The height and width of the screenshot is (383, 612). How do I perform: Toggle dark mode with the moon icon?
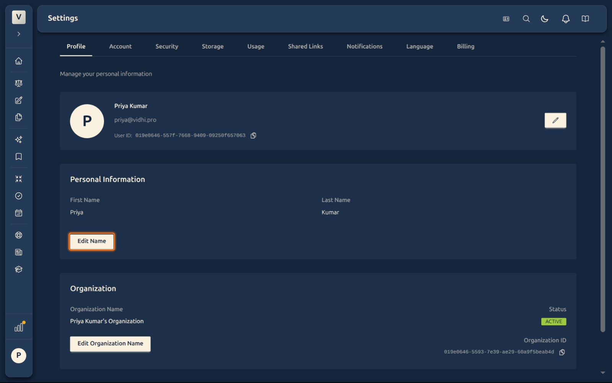click(545, 19)
